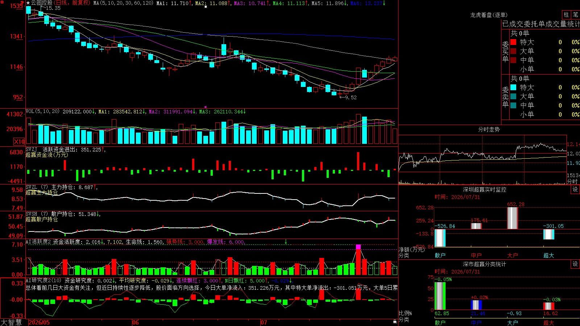Screen dimensions: 580x326
Task: Select the magenta square marker in AI活跃度2 panel
Action: [x=359, y=247]
